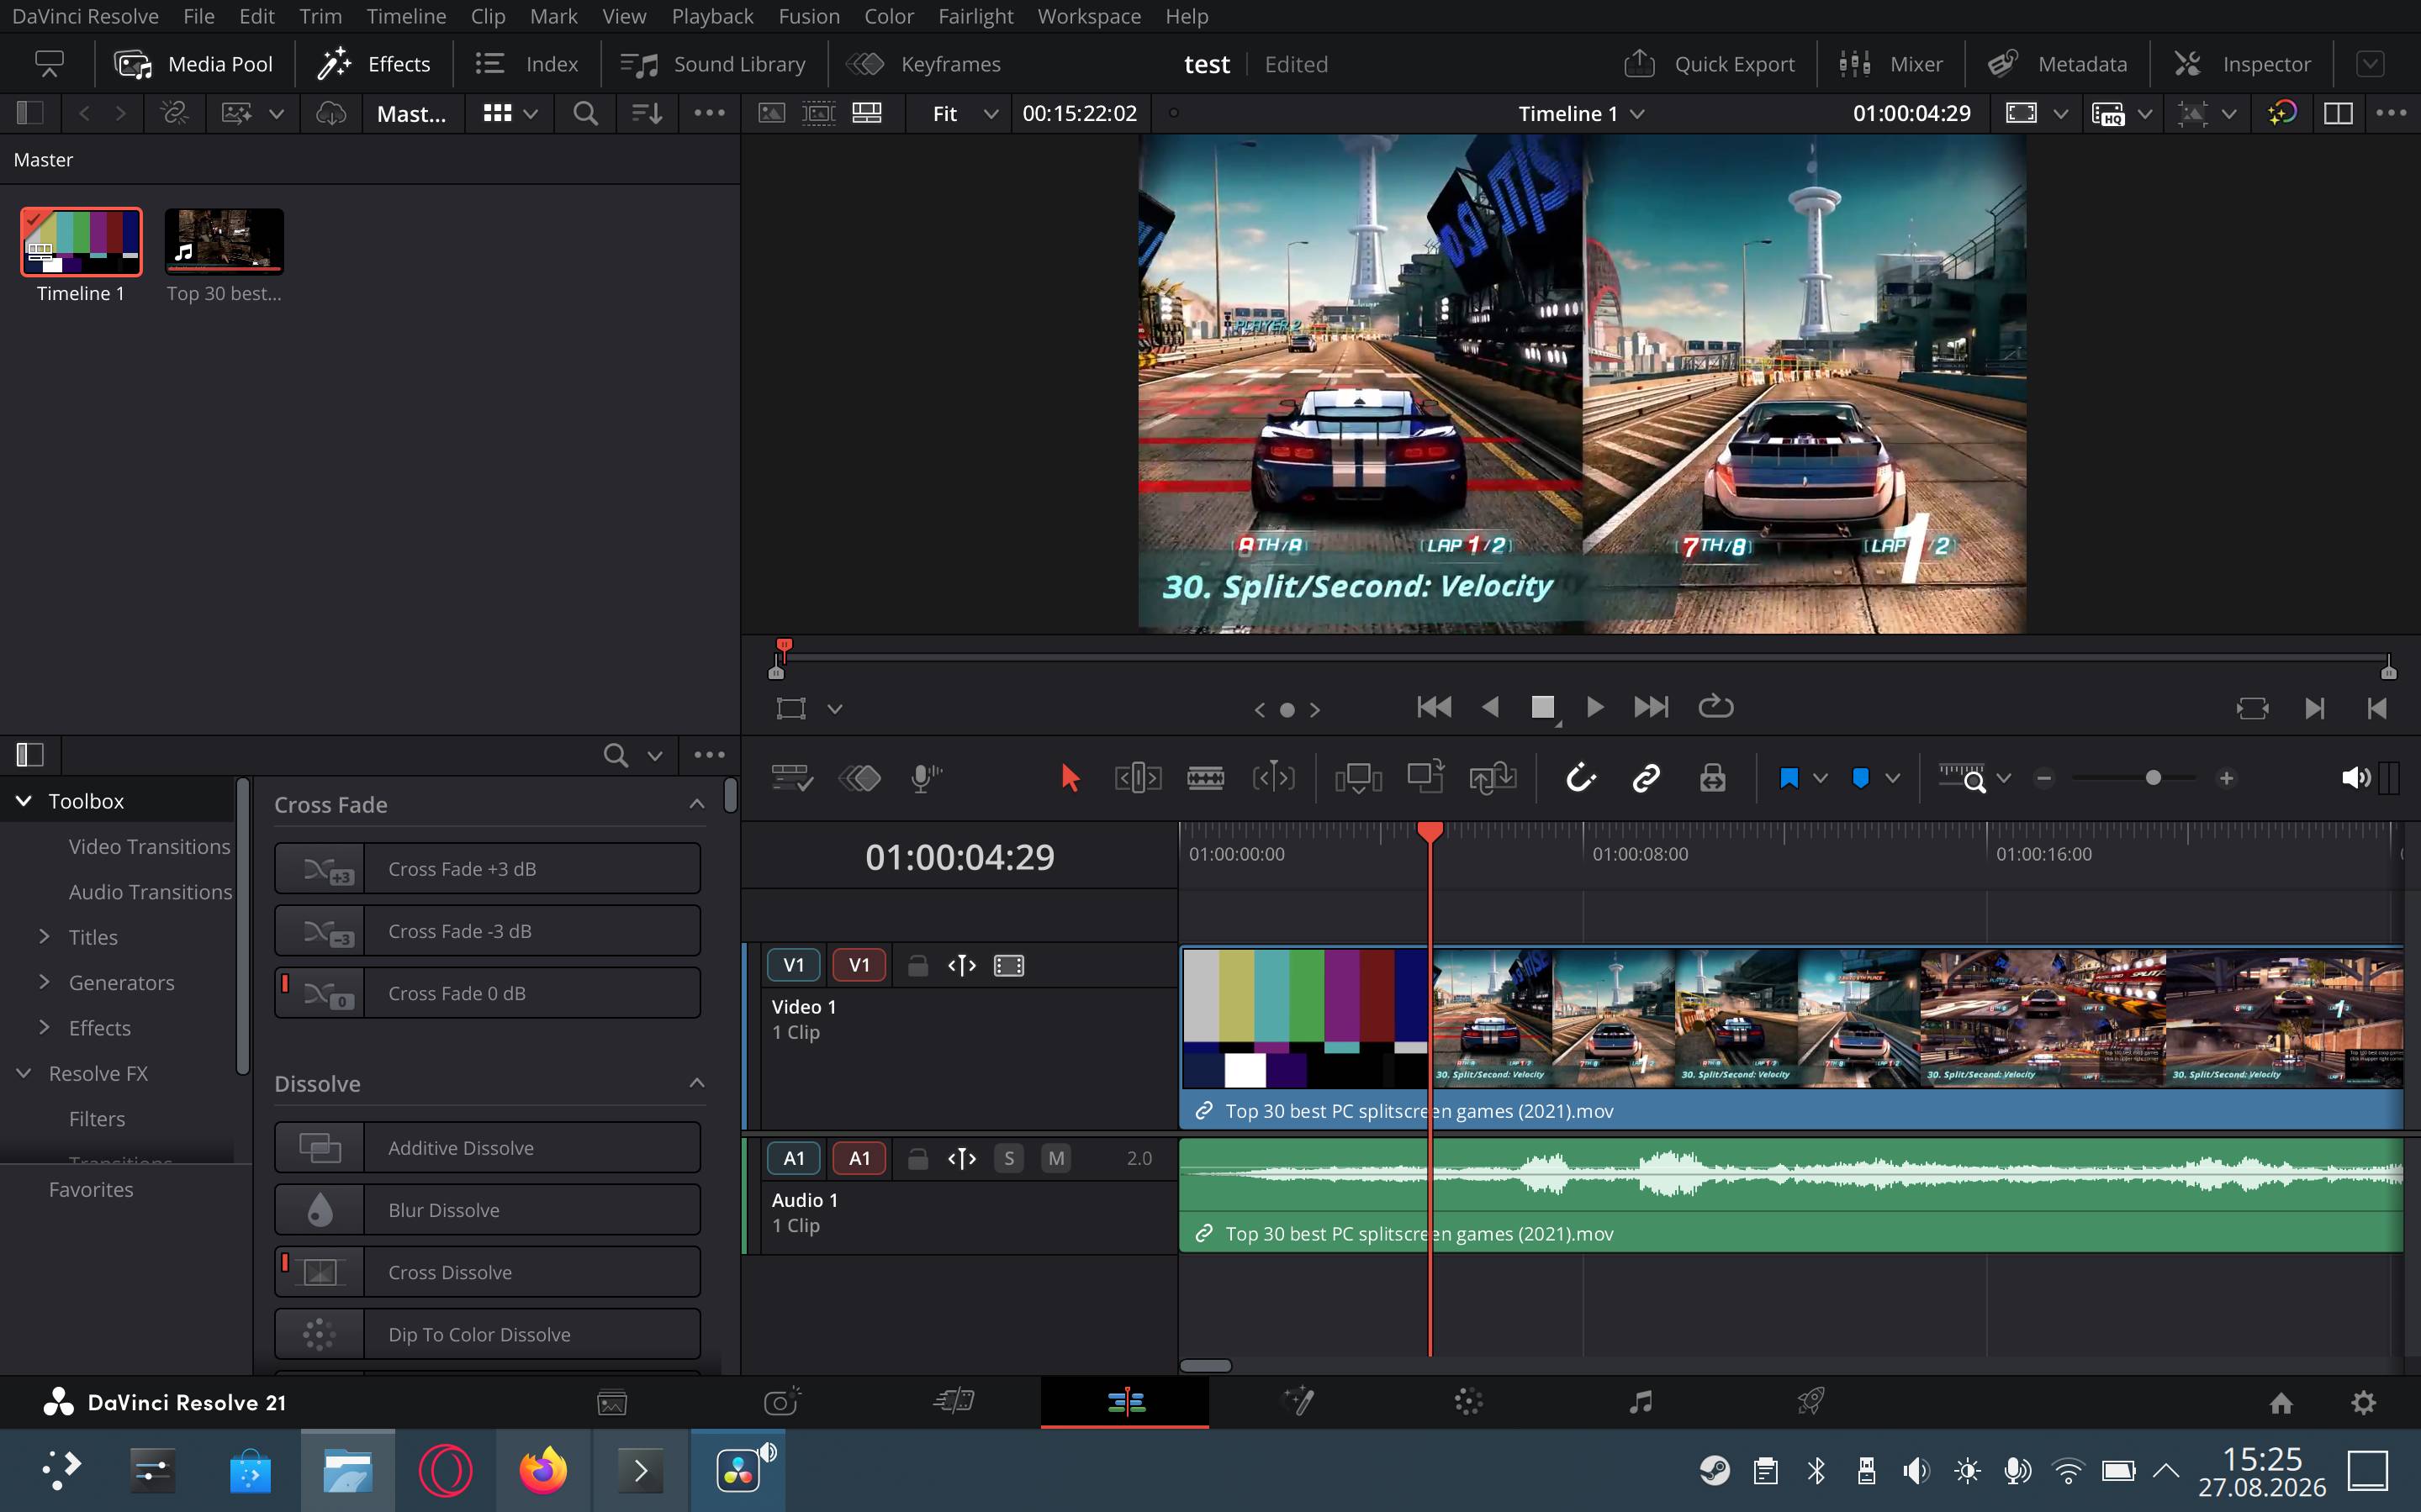Open Steam tray icon

(x=1715, y=1471)
